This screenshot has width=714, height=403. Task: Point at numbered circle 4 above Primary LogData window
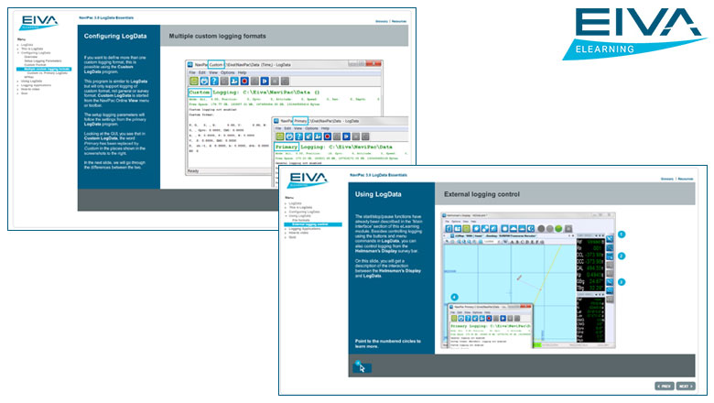tap(454, 297)
